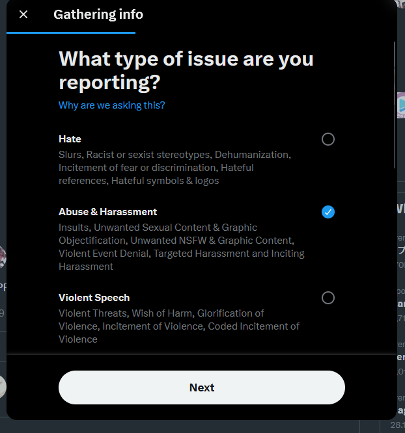405x433 pixels.
Task: Open 'Why are we asking this?' link
Action: coord(111,105)
